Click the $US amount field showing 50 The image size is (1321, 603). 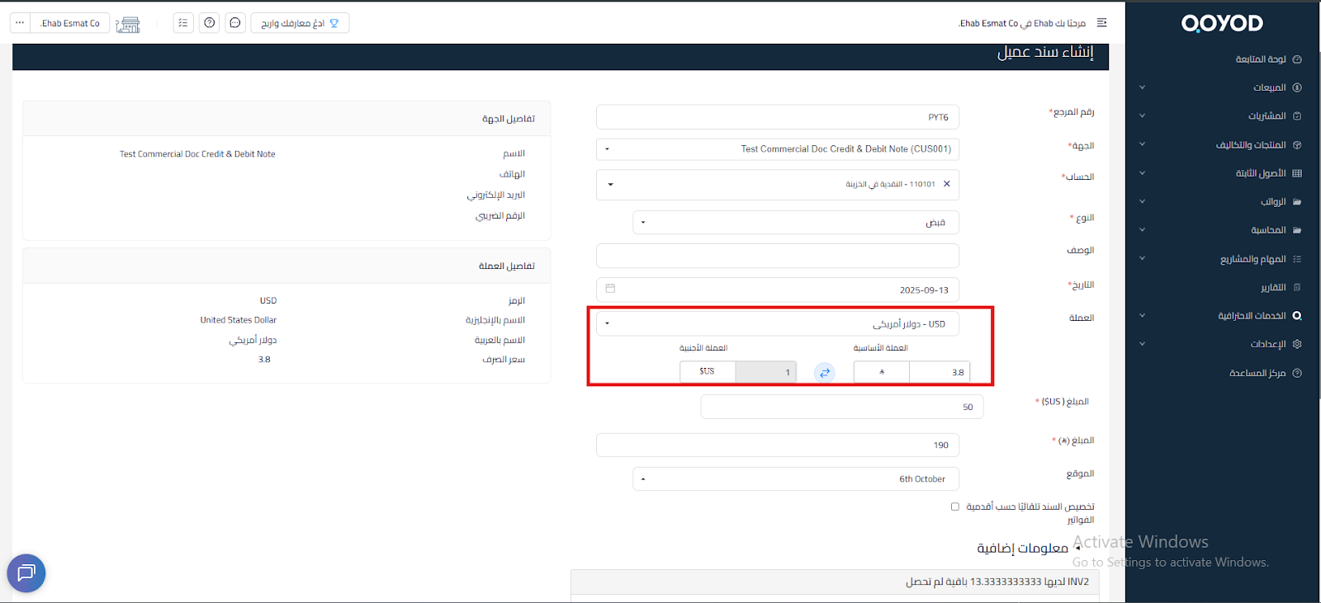pos(842,407)
